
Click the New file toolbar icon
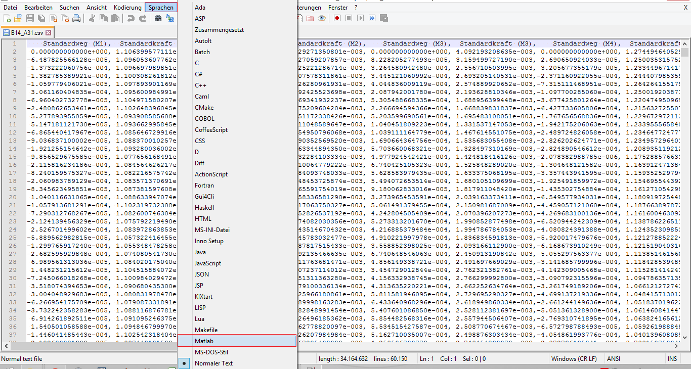[x=7, y=19]
